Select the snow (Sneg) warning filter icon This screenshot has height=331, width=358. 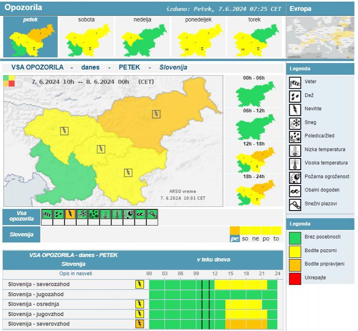82,214
